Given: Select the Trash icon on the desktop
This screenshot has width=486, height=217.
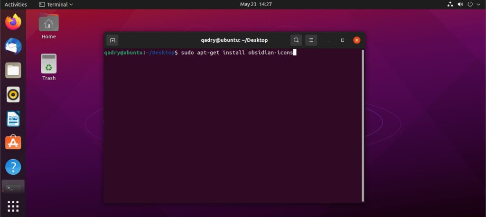Looking at the screenshot, I should [x=49, y=67].
